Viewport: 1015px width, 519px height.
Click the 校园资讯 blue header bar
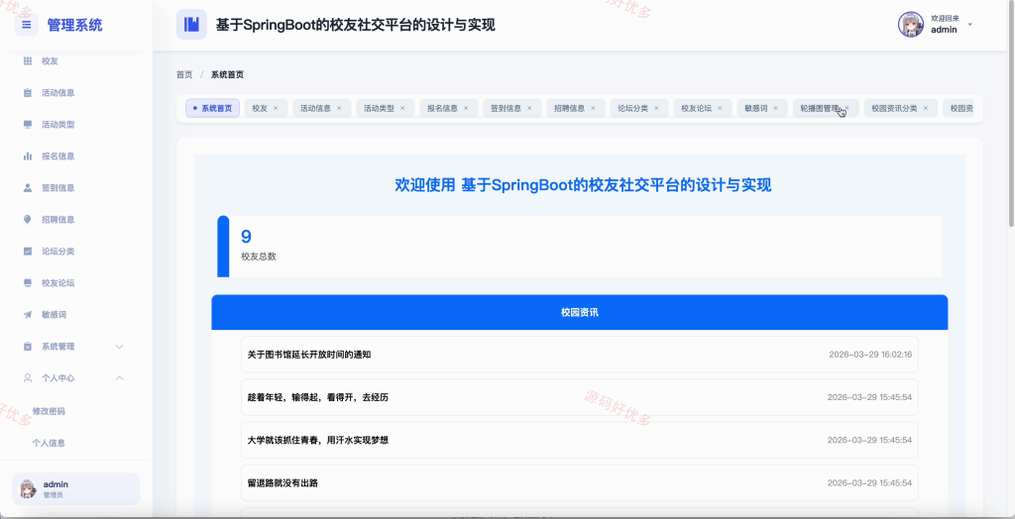click(579, 313)
